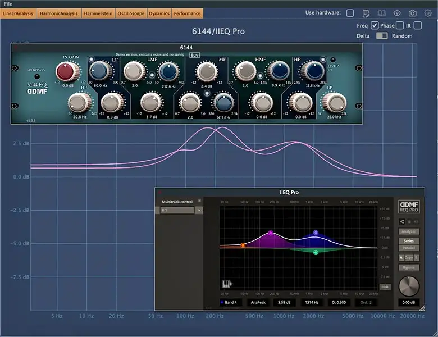Open the manual book icon
Viewport: 438px width, 337px height.
382,13
